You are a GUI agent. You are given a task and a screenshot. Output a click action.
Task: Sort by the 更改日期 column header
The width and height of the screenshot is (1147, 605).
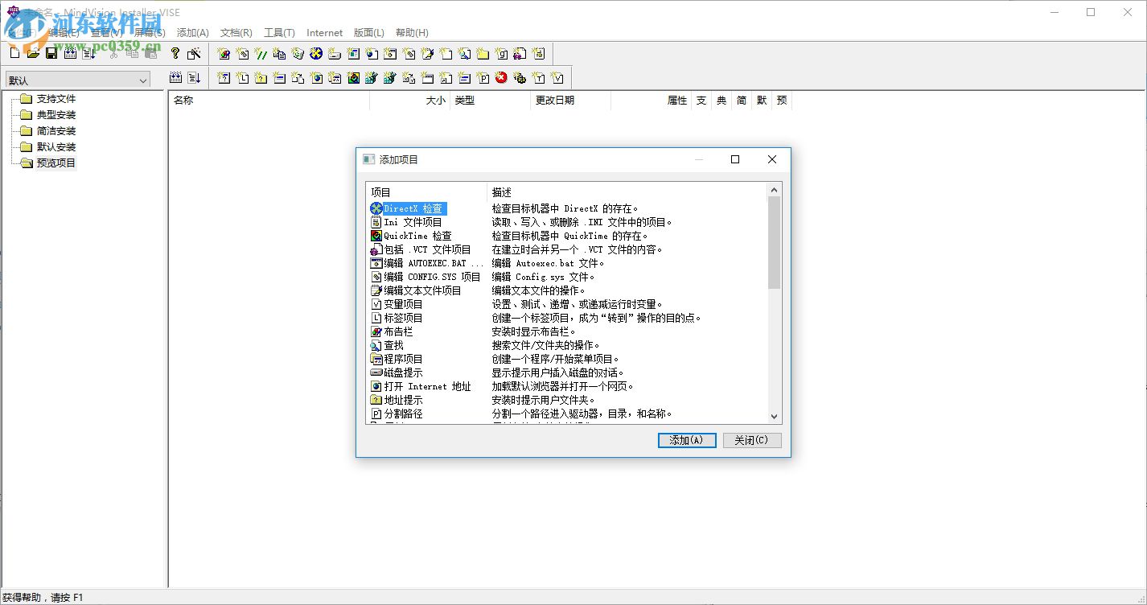(571, 101)
